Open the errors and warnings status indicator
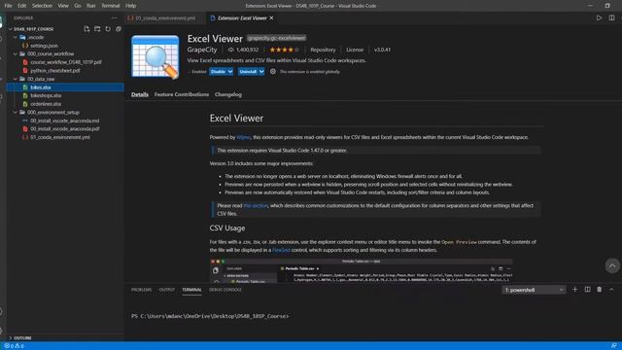Screen dimensions: 622x350 pyautogui.click(x=14, y=346)
